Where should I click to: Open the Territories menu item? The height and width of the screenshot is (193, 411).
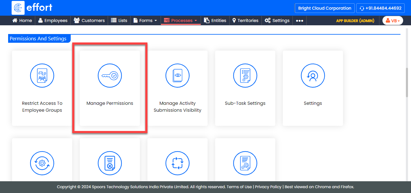pyautogui.click(x=245, y=20)
